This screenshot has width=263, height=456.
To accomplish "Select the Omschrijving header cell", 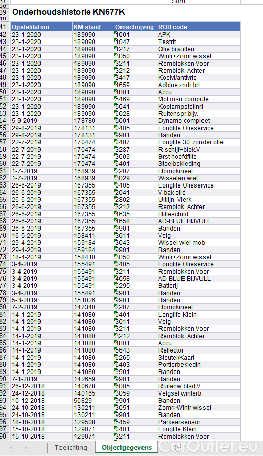I will pos(135,27).
